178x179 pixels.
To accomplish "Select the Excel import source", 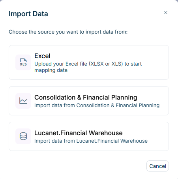I will tap(89, 62).
